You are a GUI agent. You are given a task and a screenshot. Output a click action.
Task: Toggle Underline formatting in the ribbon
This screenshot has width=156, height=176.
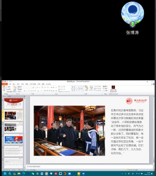29,91
